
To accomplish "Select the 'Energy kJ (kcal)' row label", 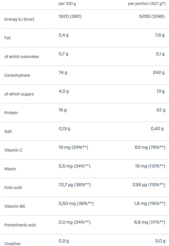I will 19,19.
